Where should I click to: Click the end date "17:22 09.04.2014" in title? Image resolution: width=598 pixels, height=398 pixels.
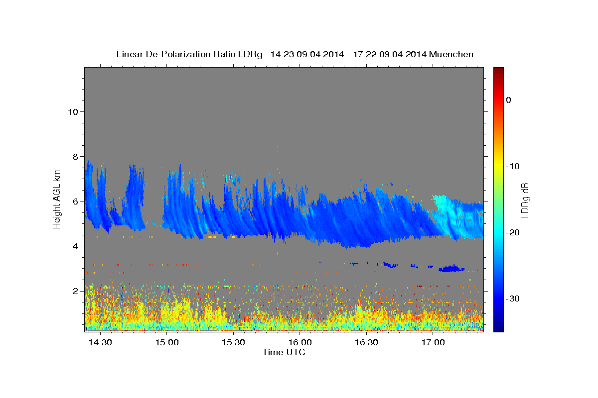click(389, 54)
